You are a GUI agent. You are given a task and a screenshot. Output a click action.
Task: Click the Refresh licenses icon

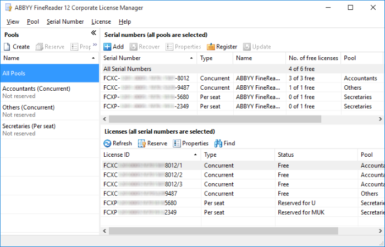pyautogui.click(x=107, y=143)
